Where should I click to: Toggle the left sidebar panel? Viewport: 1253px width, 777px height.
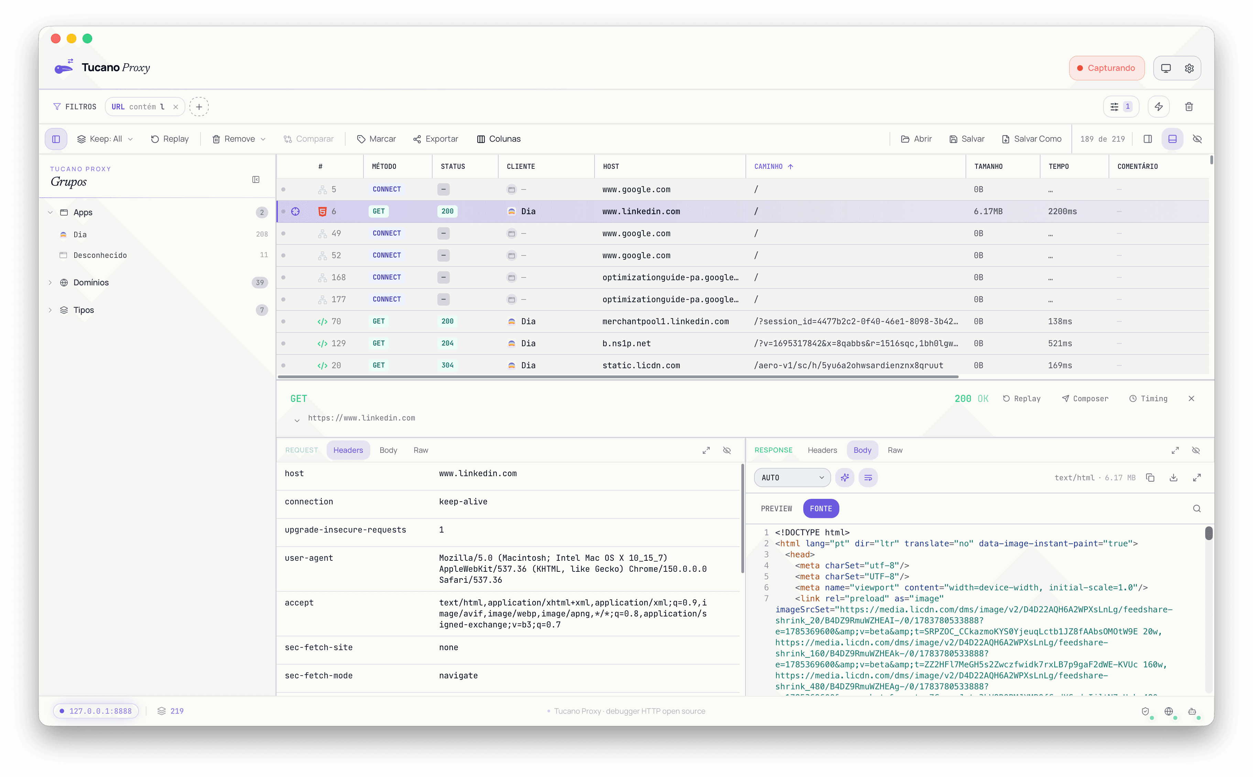pyautogui.click(x=56, y=139)
